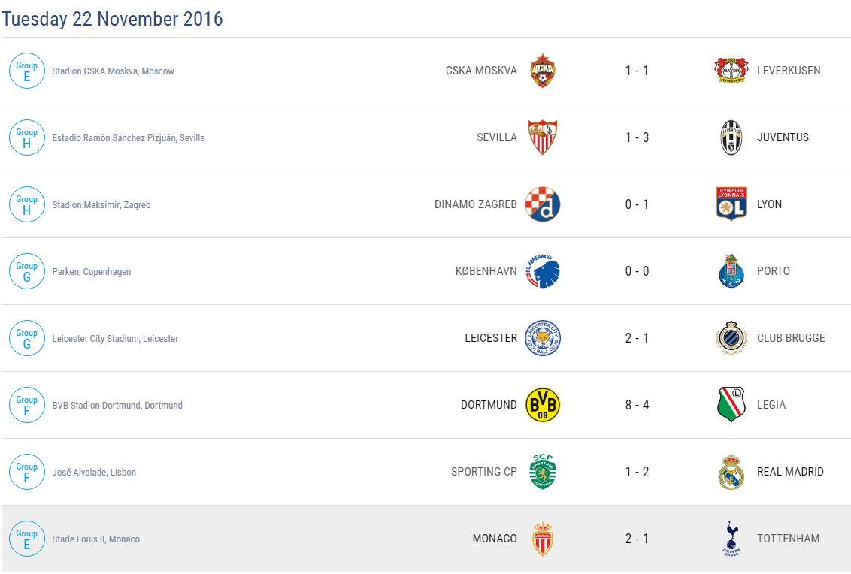Open the Monaco team name link
The image size is (851, 574).
click(x=495, y=539)
